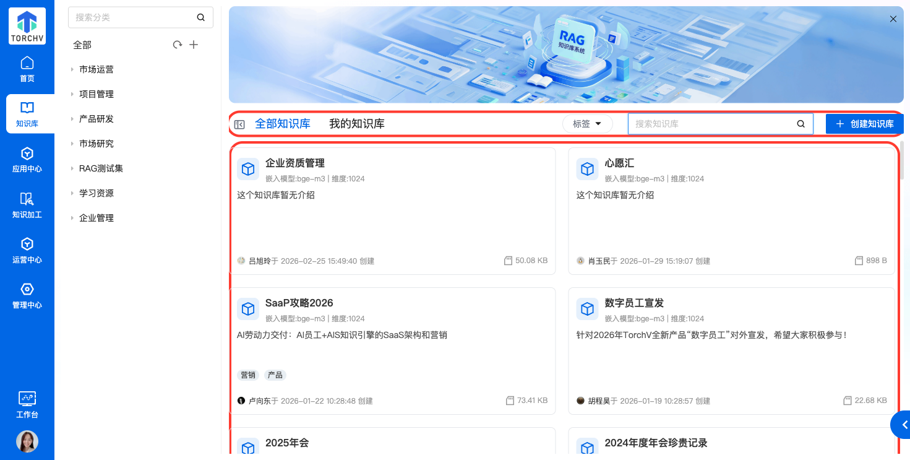Collapse the category panel toggle icon
The height and width of the screenshot is (460, 910).
[x=239, y=124]
